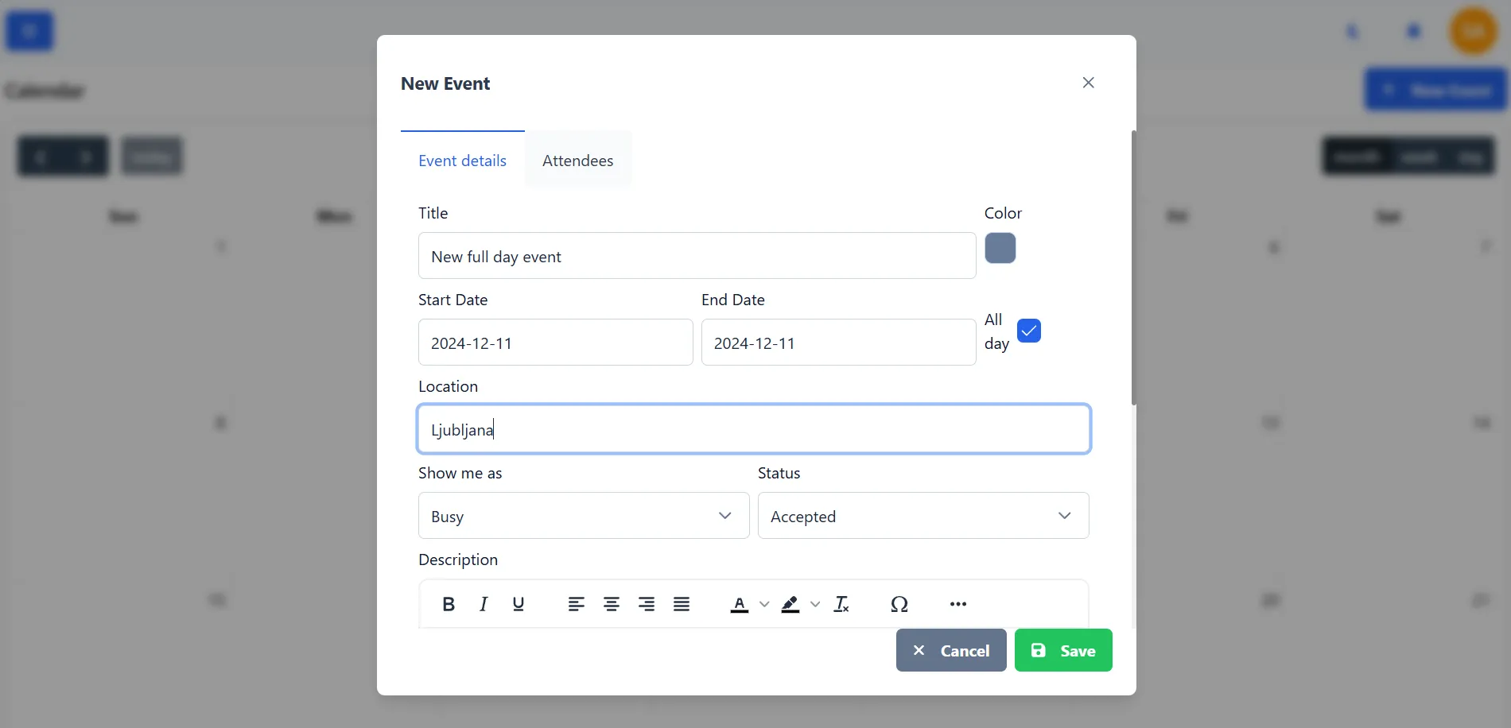Open the hamburger menu in the top left
The width and height of the screenshot is (1511, 728).
pos(29,30)
